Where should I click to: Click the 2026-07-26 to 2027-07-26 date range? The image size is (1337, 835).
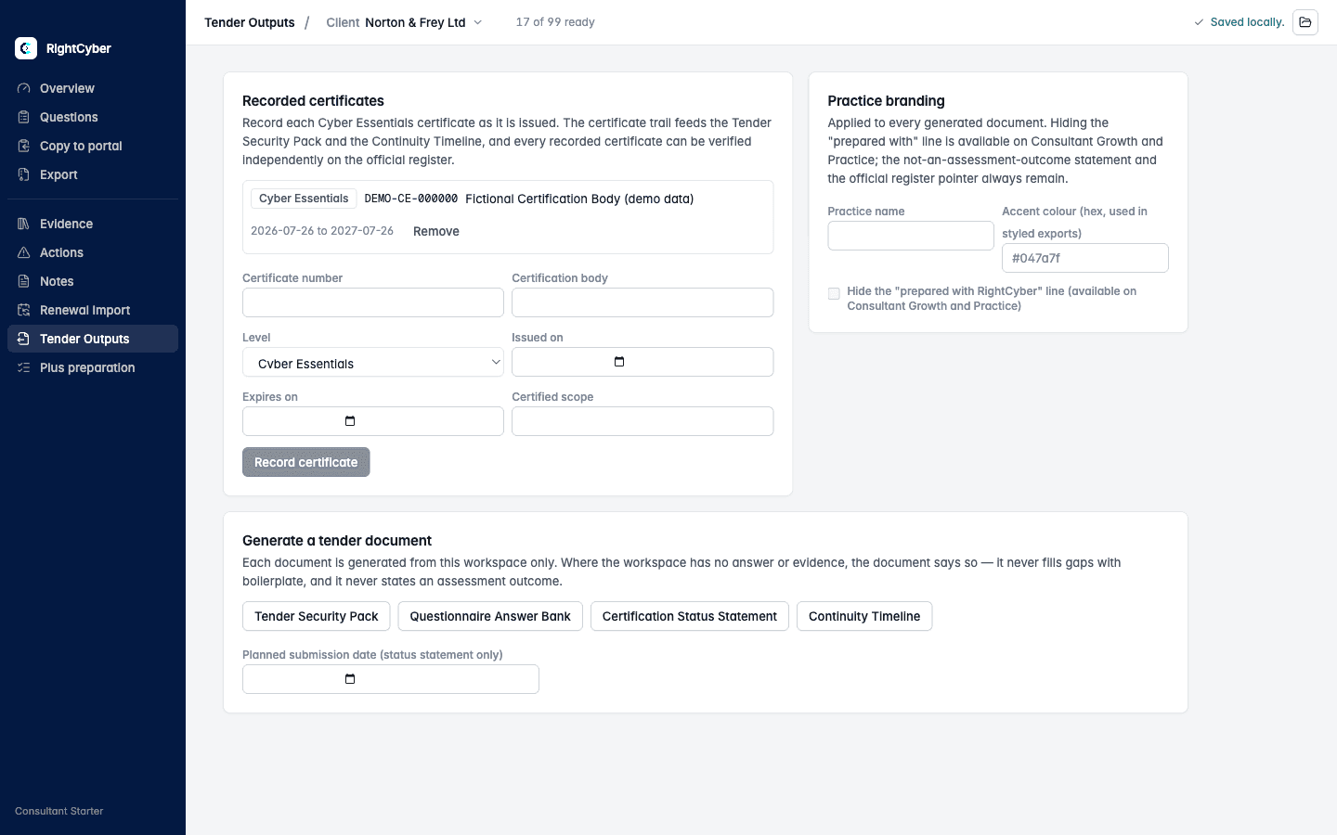pos(322,231)
